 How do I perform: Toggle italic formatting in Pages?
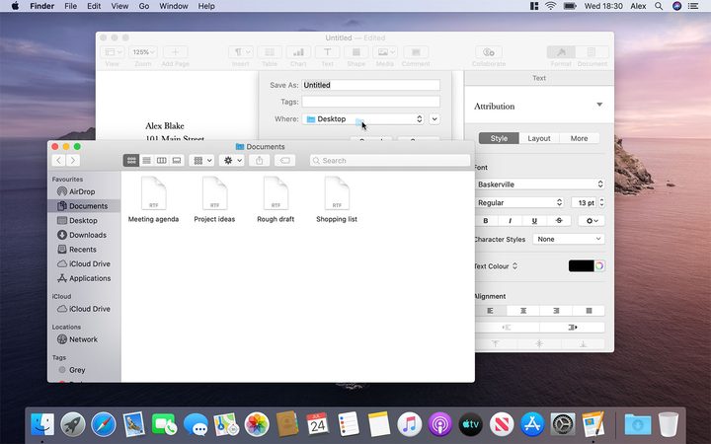[511, 221]
